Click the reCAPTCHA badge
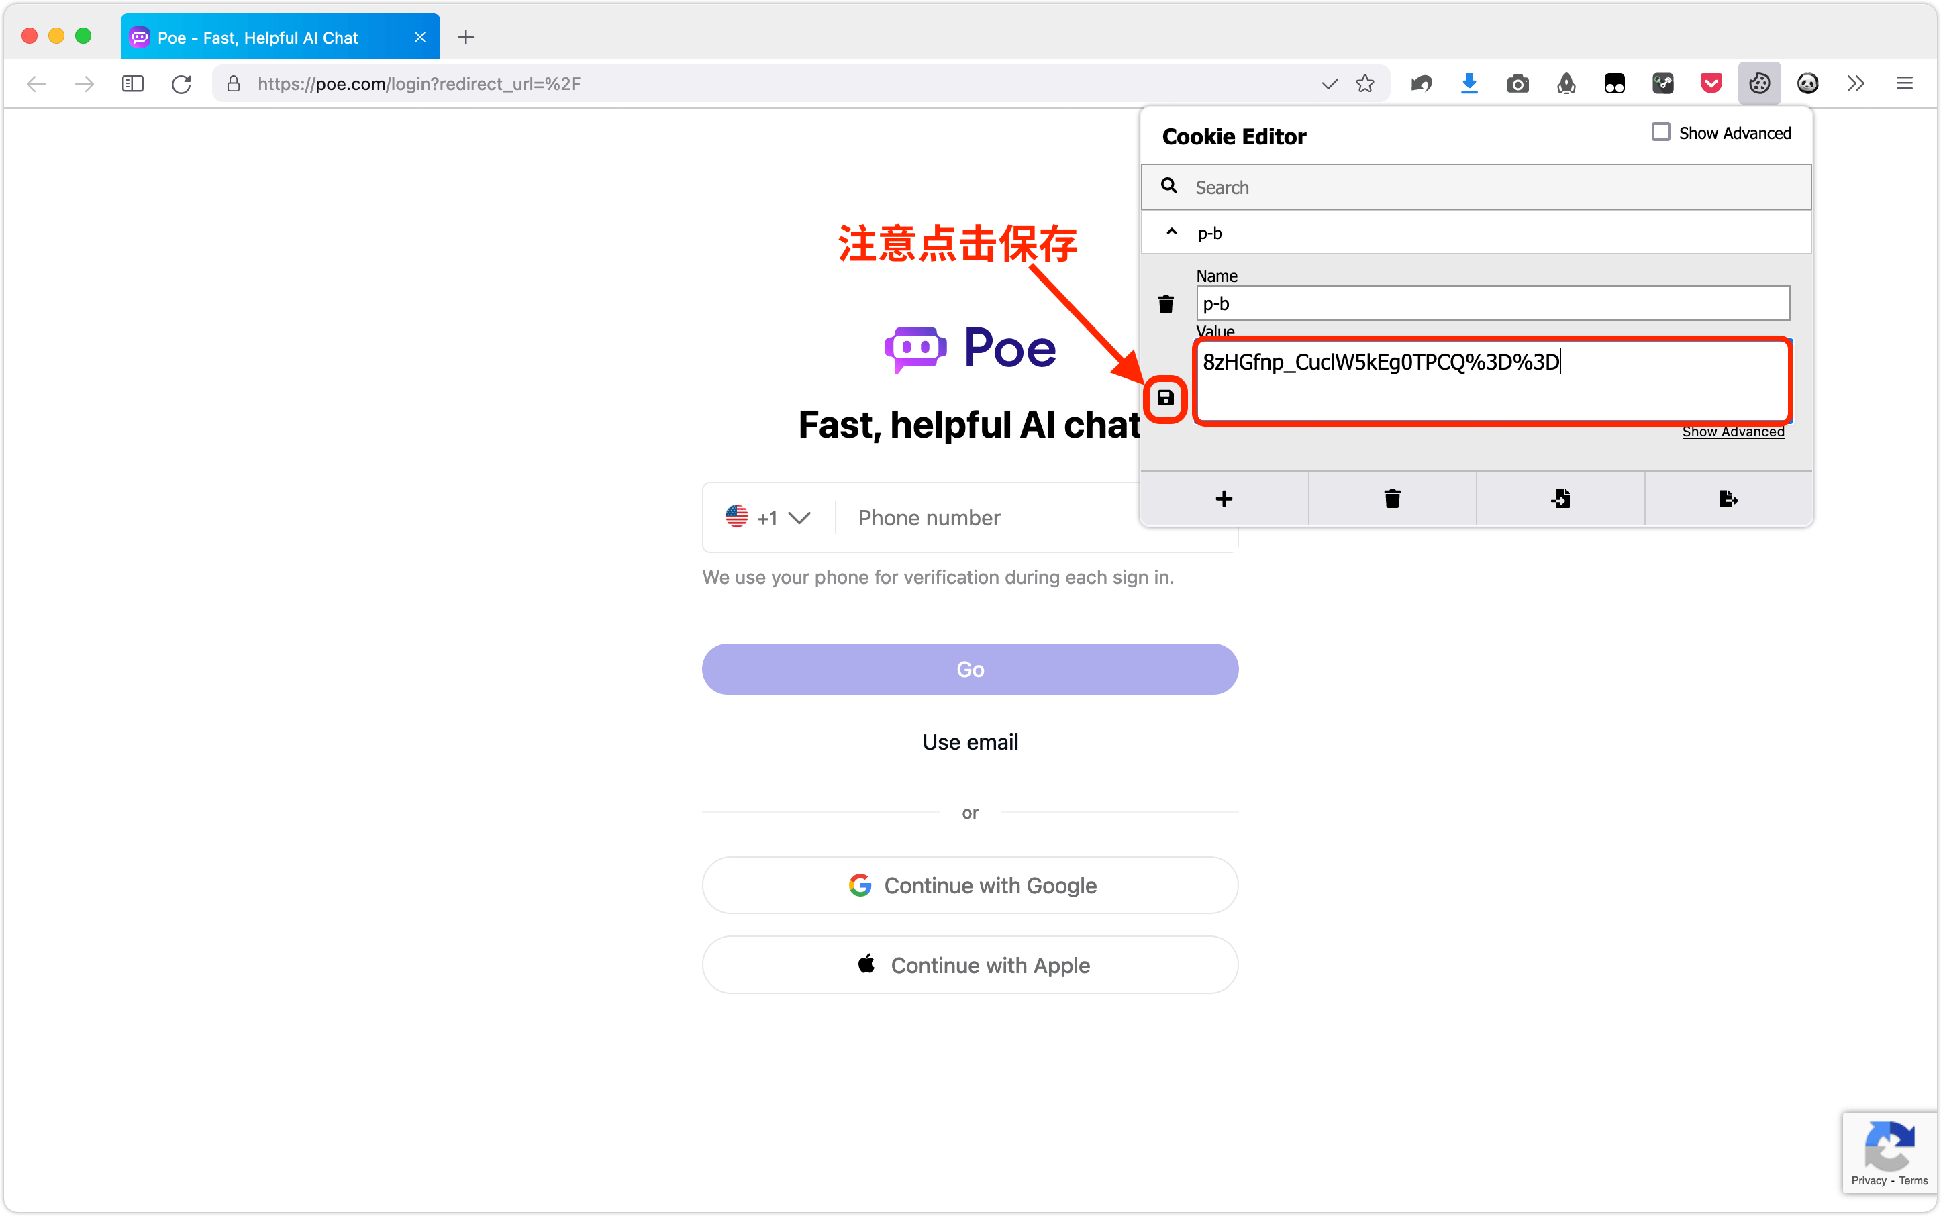 coord(1889,1152)
